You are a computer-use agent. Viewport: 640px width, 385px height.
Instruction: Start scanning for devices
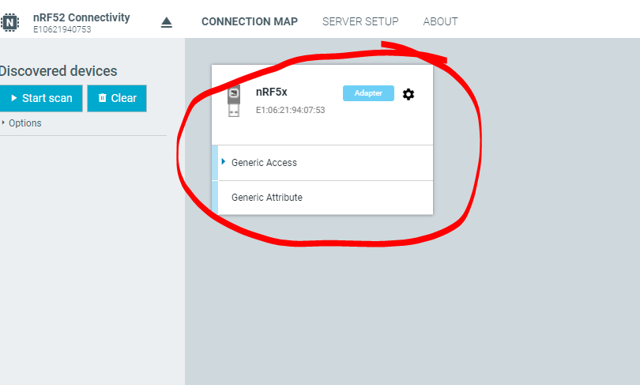click(41, 98)
